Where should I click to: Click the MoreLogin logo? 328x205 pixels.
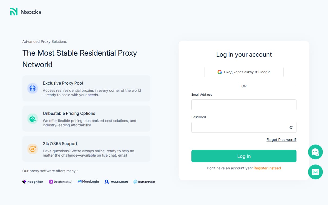[88, 181]
